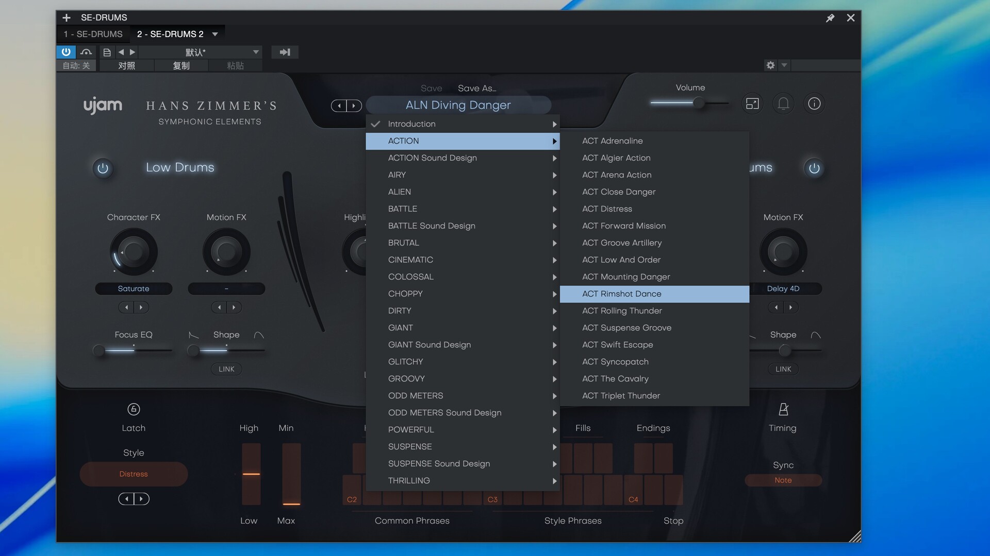Screen dimensions: 990x556
Task: Select previous preset arrow beside preset name
Action: pyautogui.click(x=339, y=106)
